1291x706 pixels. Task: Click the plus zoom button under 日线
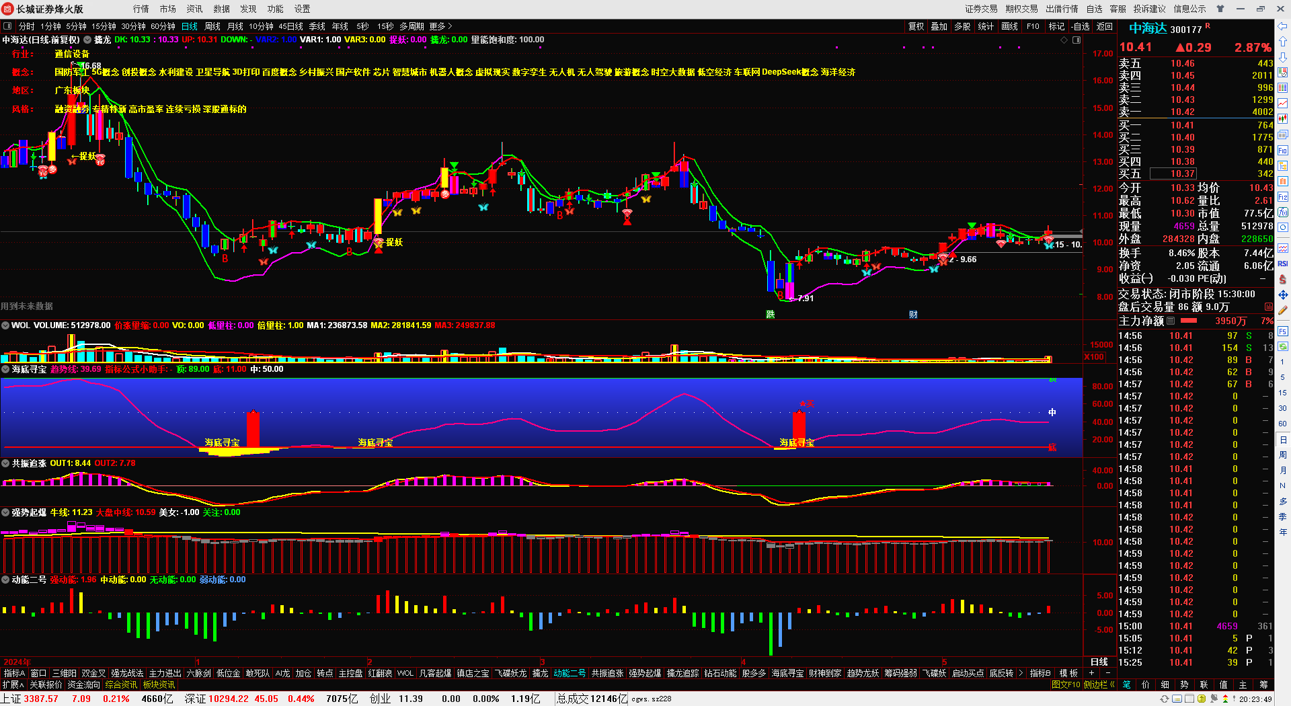pos(1091,673)
